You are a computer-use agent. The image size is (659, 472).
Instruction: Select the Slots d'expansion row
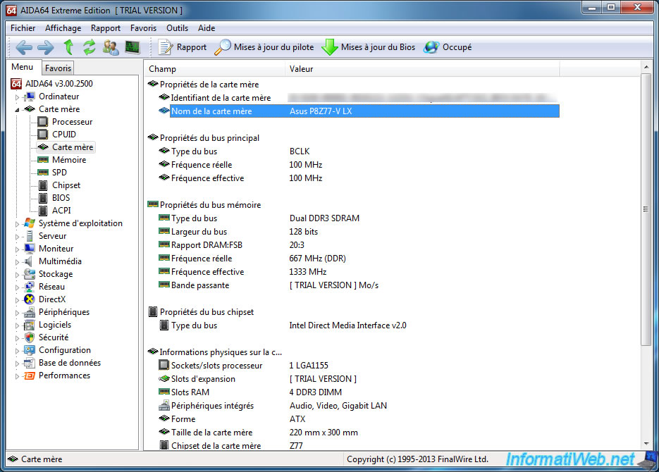click(359, 379)
